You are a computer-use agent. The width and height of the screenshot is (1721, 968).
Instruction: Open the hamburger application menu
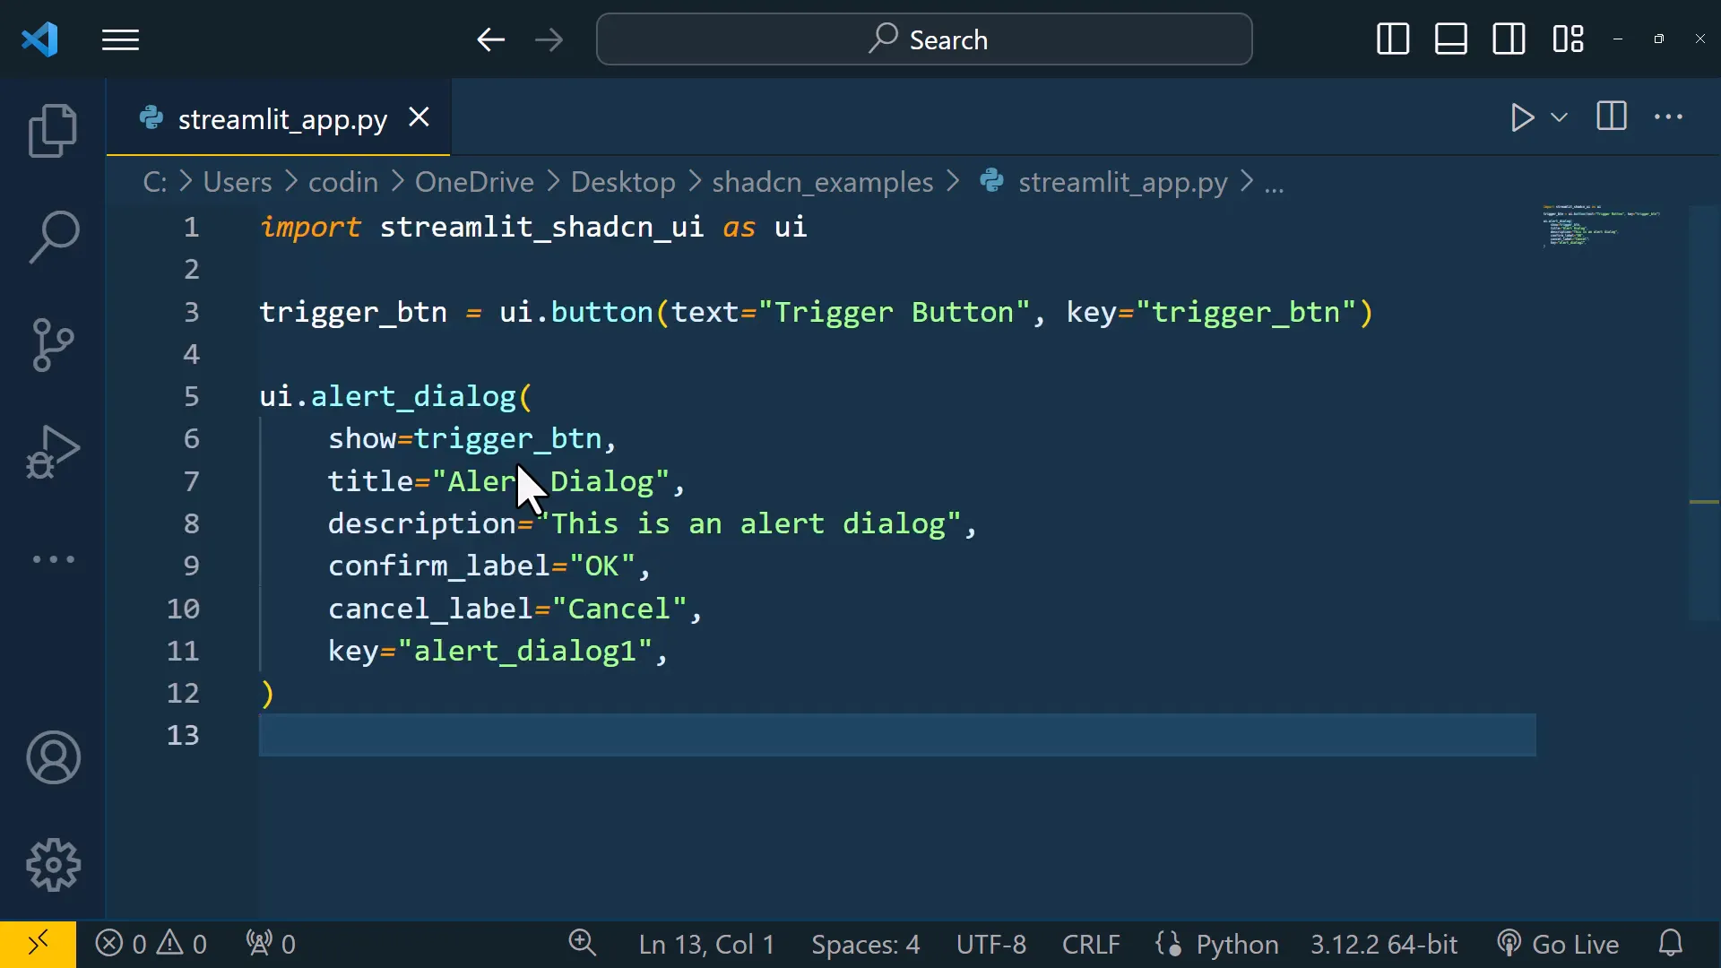point(120,39)
